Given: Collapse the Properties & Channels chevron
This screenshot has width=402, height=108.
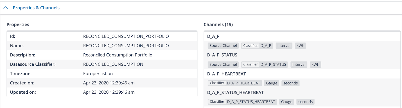Looking at the screenshot, I should click(x=6, y=8).
